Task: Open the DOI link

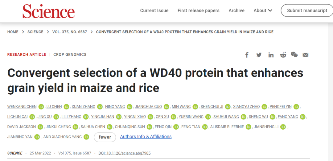Action: 125,153
